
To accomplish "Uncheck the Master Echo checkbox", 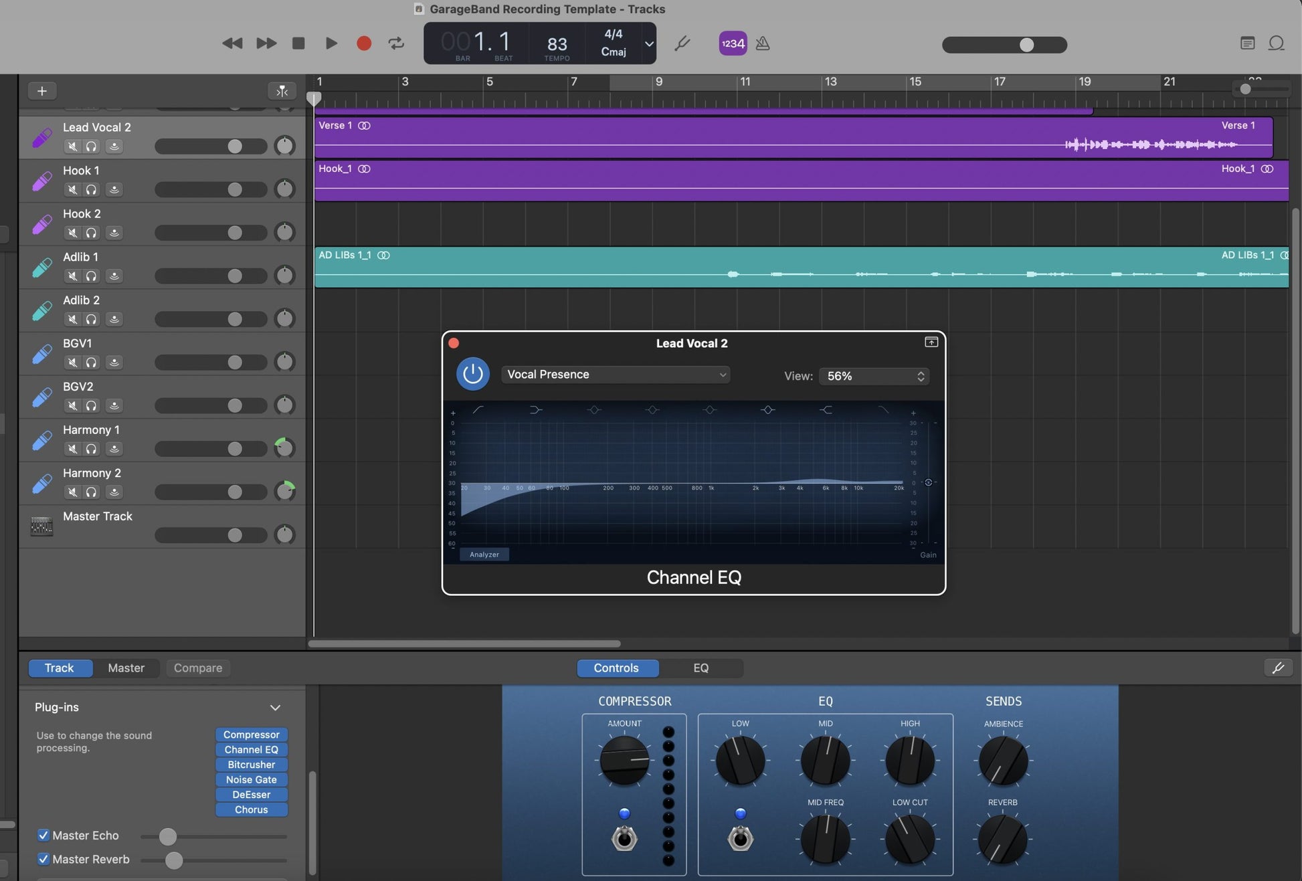I will pyautogui.click(x=43, y=835).
